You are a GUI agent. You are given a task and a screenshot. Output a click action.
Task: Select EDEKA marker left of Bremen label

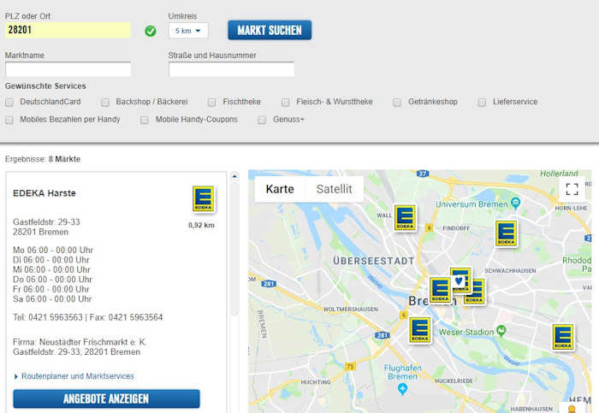[x=440, y=290]
